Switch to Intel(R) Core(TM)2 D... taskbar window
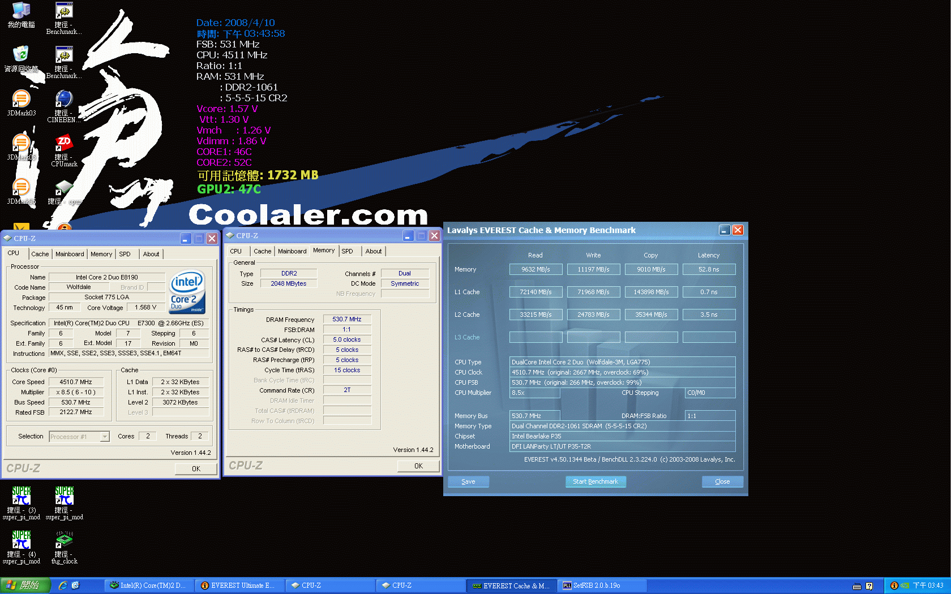 tap(149, 586)
